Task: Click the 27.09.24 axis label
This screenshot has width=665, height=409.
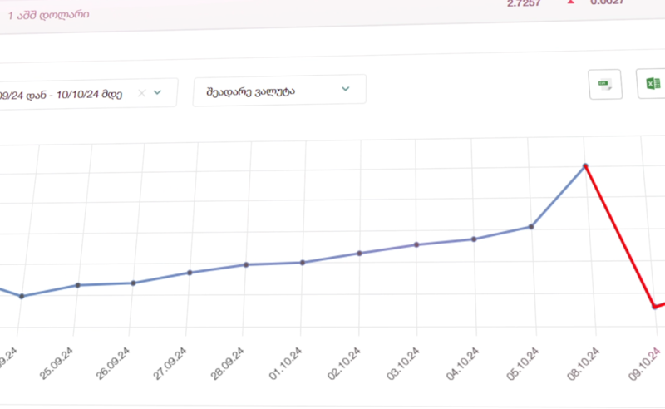Action: tap(170, 363)
